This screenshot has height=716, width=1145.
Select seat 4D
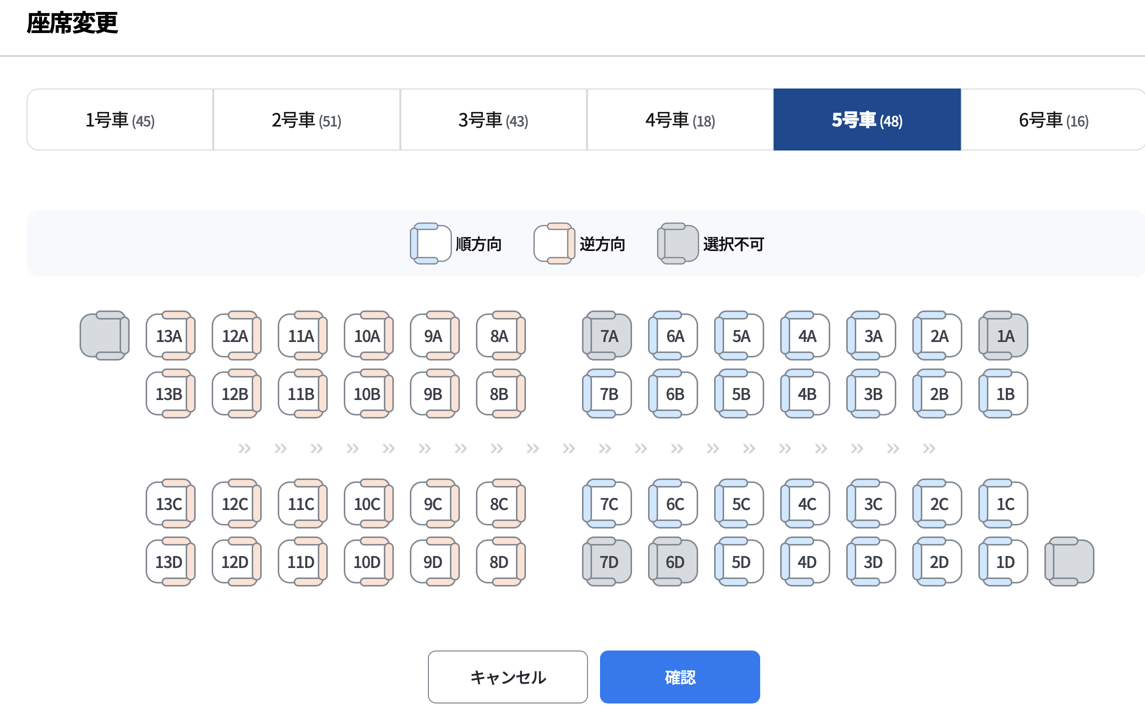pyautogui.click(x=806, y=562)
